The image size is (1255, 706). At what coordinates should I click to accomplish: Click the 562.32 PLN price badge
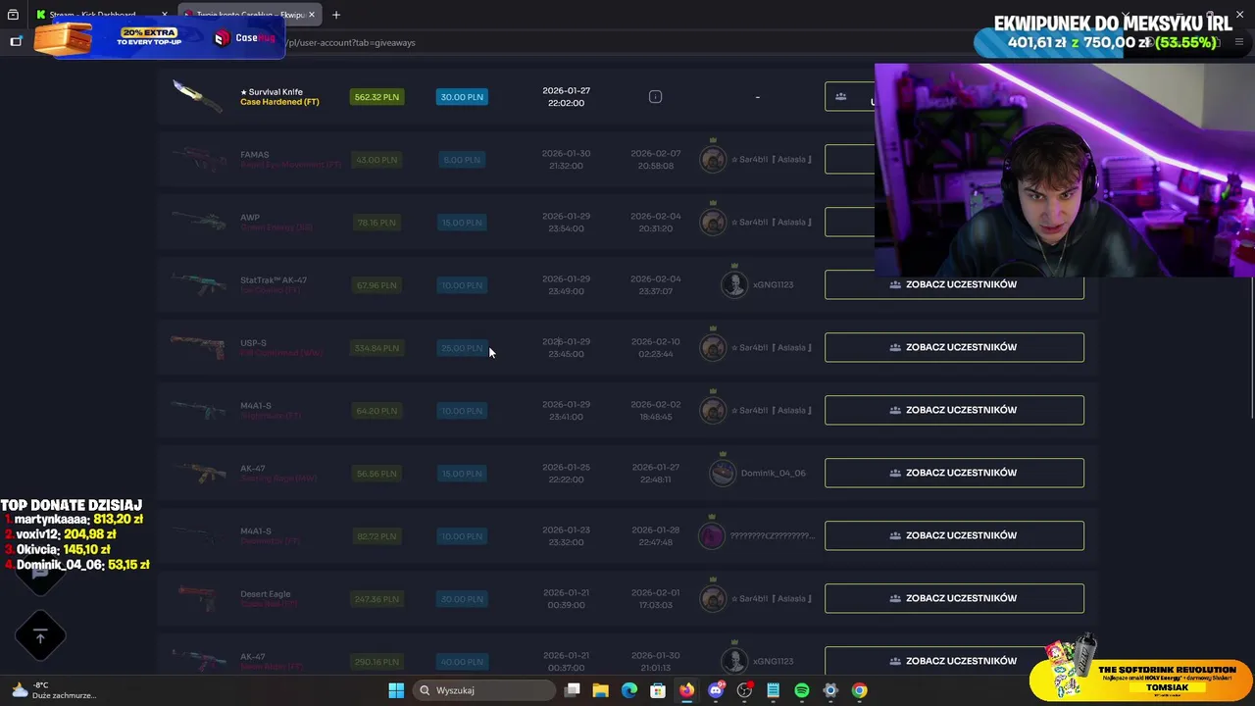(x=376, y=97)
